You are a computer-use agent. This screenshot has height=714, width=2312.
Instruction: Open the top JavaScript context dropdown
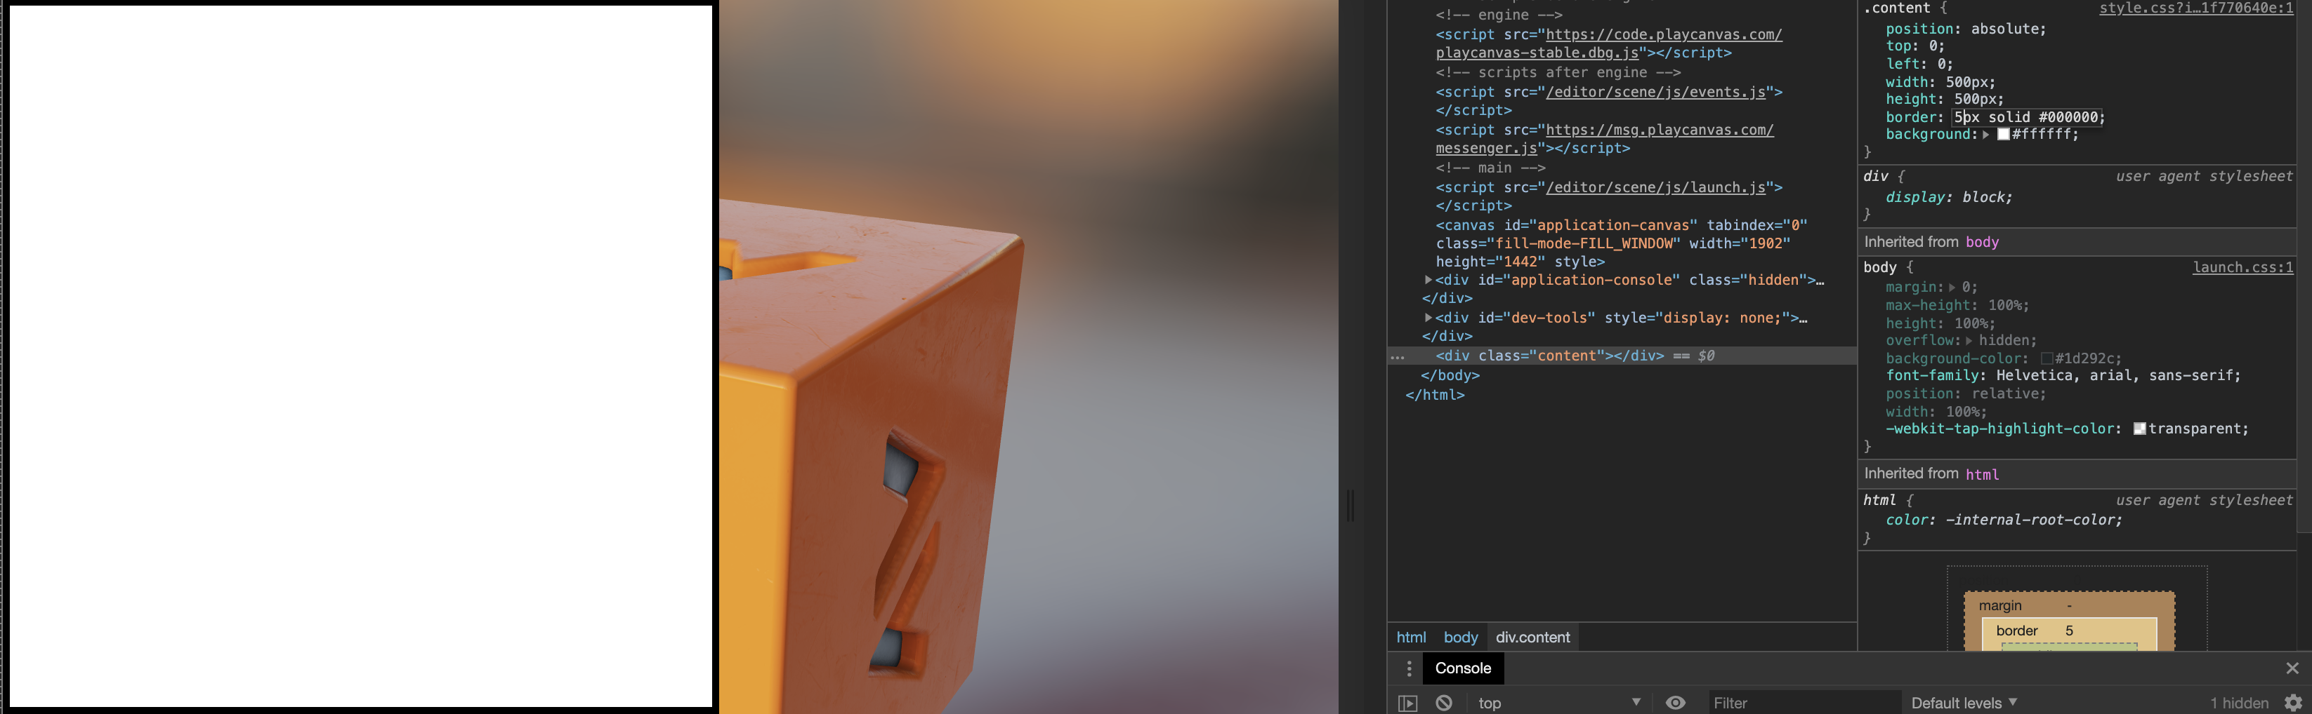1559,703
